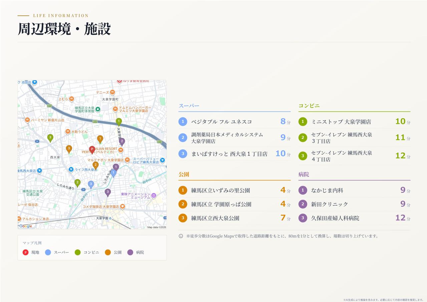Click the 東映アニメーションミュージアム museum icon
This screenshot has height=302, width=427.
click(x=153, y=195)
